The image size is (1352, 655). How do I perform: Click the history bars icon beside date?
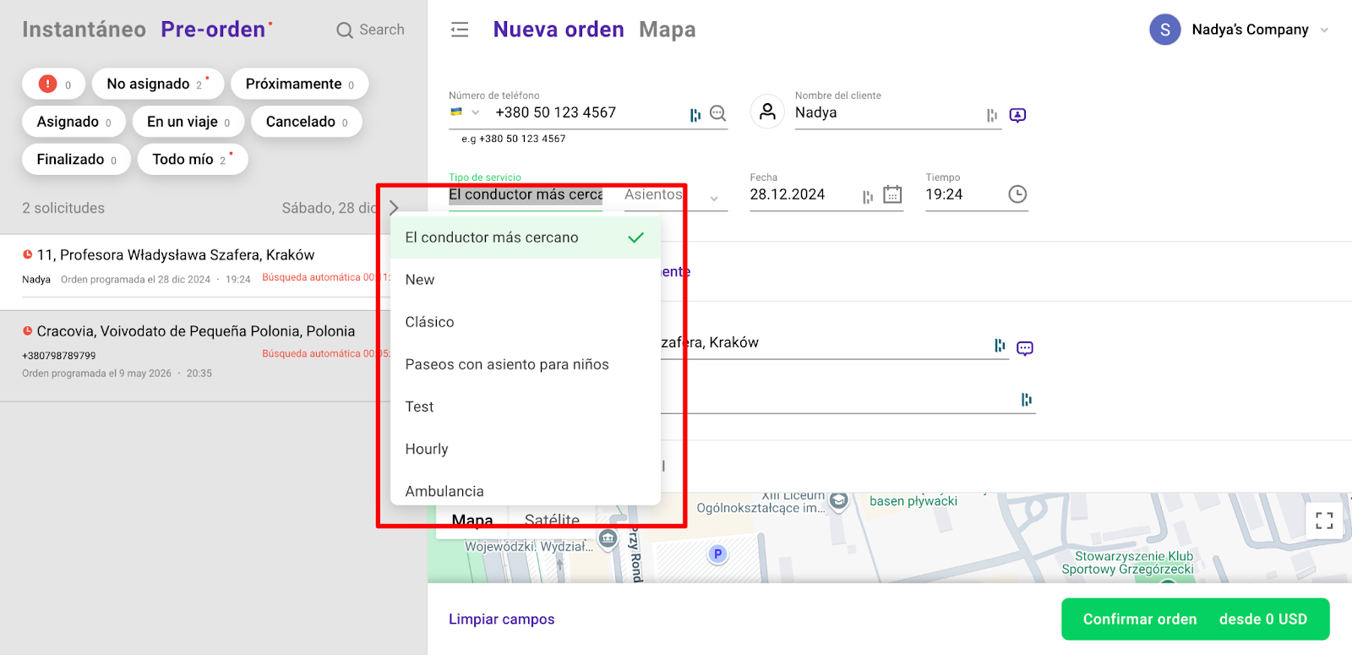(868, 197)
